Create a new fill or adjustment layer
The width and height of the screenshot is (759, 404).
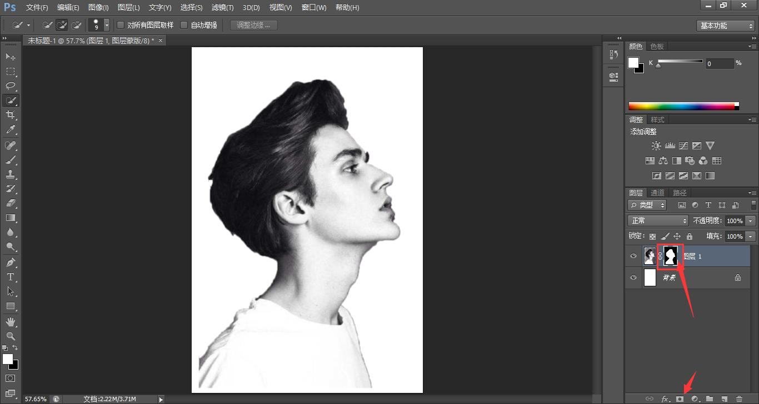[695, 398]
